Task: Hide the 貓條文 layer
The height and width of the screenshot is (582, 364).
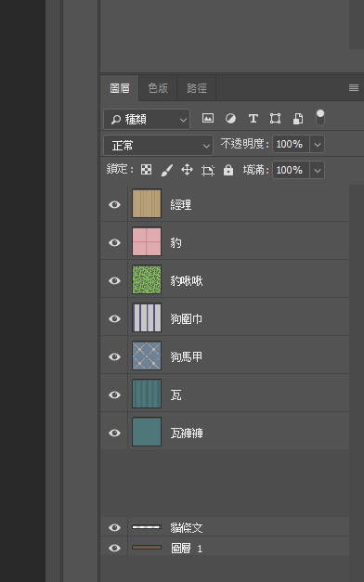Action: 114,527
